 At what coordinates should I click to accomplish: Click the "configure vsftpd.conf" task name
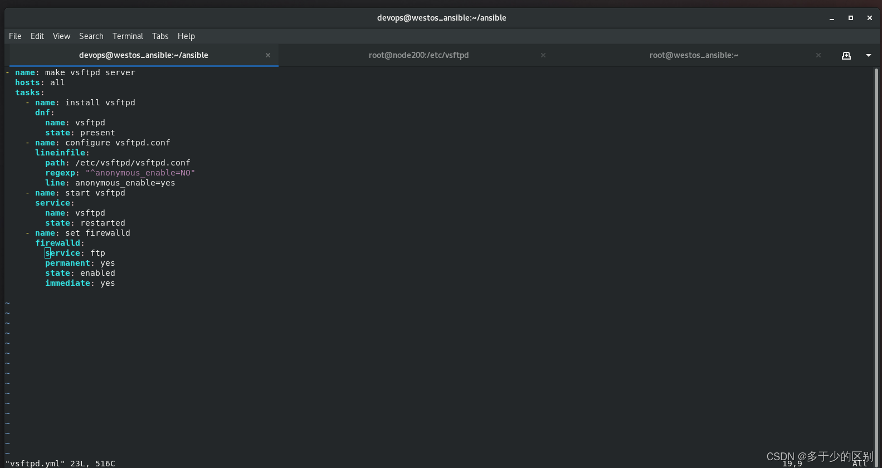118,143
